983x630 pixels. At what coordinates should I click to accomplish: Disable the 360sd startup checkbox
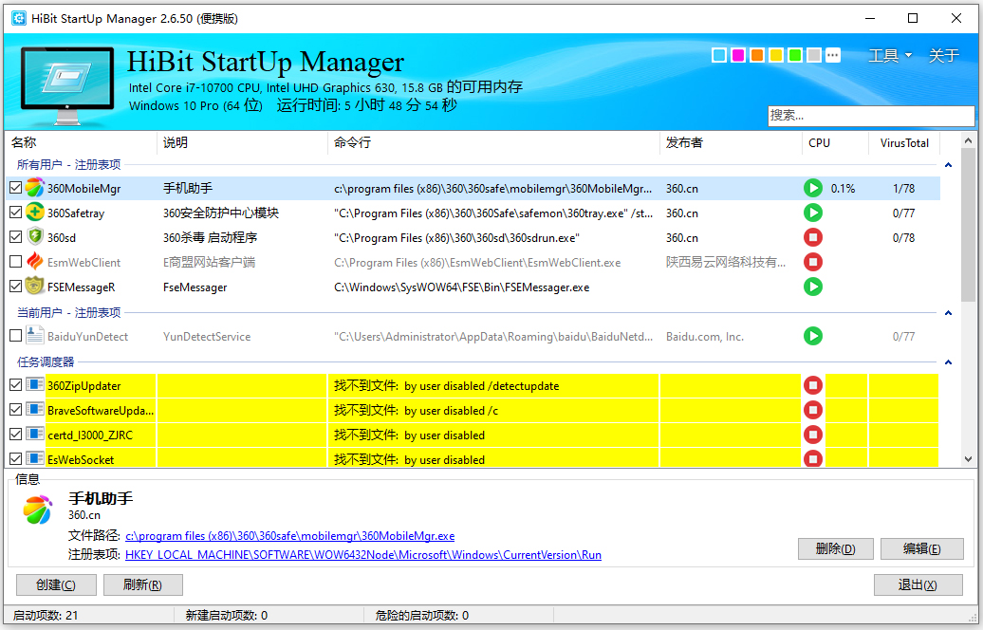pyautogui.click(x=16, y=236)
